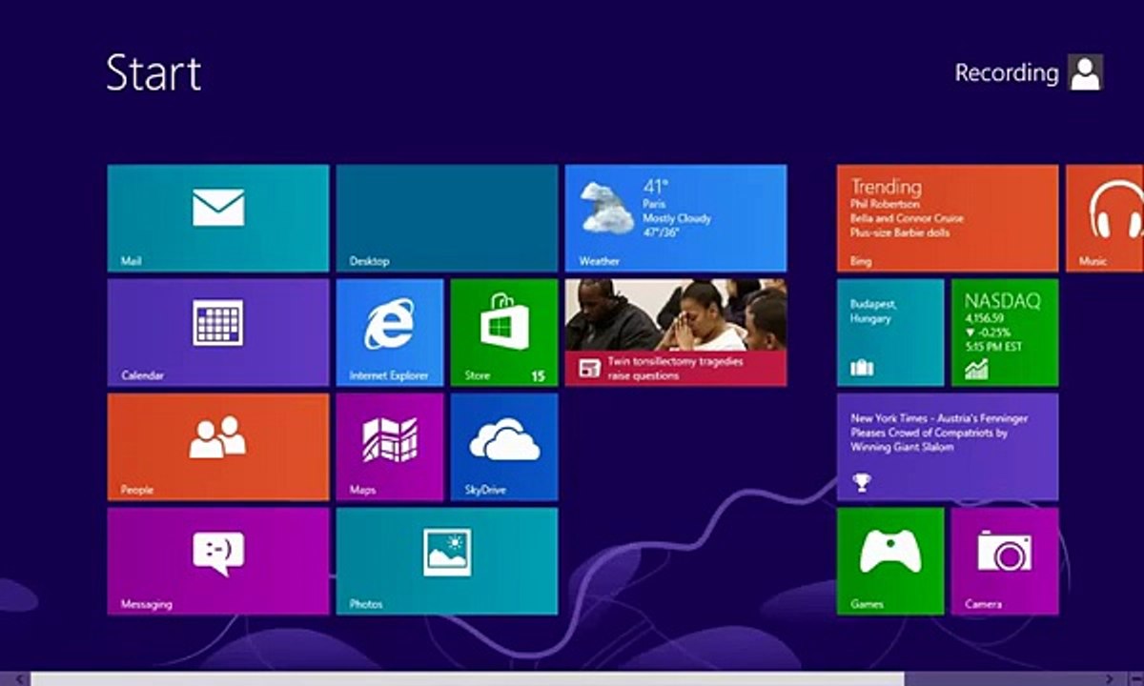Open the SkyDrive tile
The height and width of the screenshot is (686, 1144).
coord(504,447)
